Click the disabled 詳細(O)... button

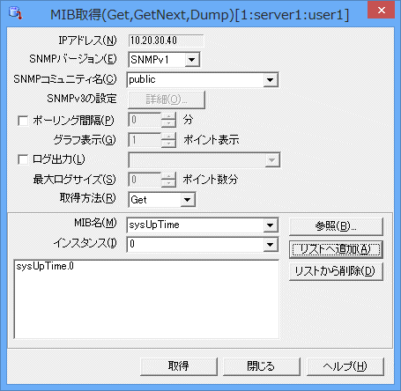point(167,100)
